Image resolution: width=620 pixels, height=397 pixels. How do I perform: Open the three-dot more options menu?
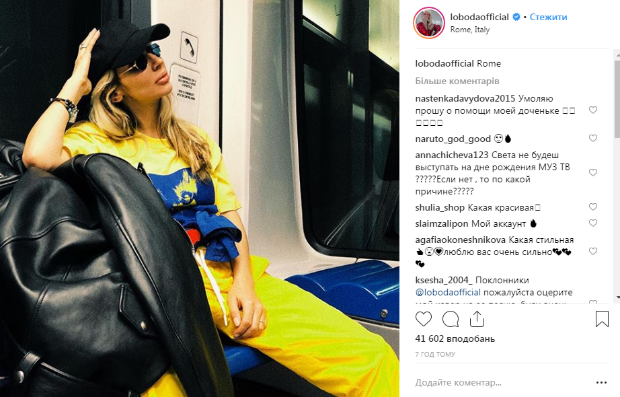(601, 382)
